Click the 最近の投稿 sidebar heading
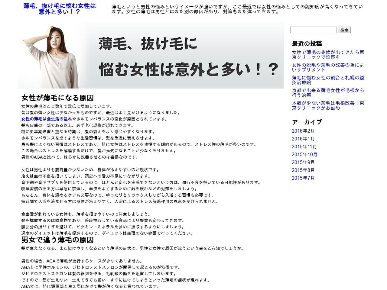 (x=307, y=43)
